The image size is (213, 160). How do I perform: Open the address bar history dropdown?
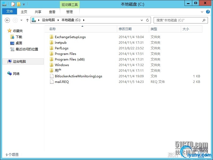coord(142,20)
